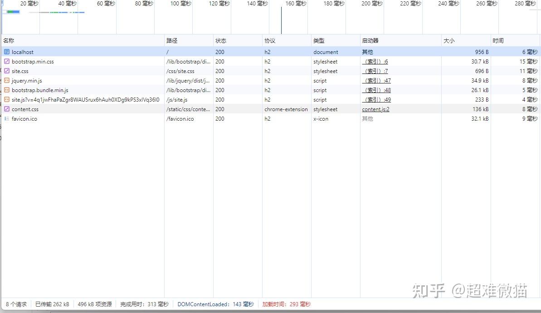This screenshot has width=541, height=313.
Task: Click the stylesheet icon beside bootstrap.min.css
Action: pos(6,61)
